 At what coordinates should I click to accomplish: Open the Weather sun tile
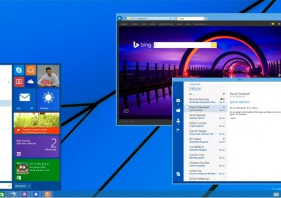click(x=48, y=99)
